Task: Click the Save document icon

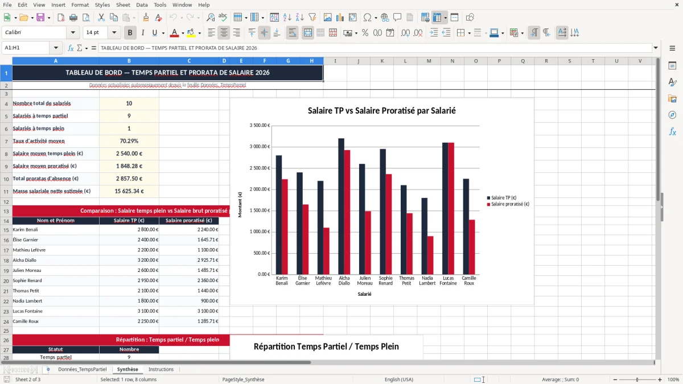Action: point(40,18)
